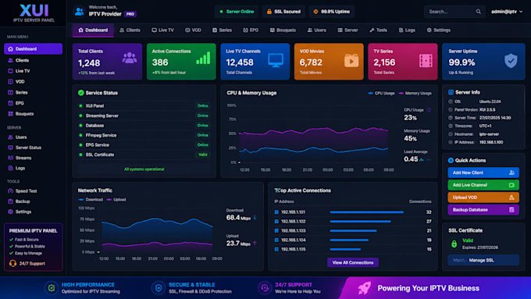This screenshot has width=531, height=299.
Task: Open the Bouquets tab in top navigation
Action: (x=283, y=30)
